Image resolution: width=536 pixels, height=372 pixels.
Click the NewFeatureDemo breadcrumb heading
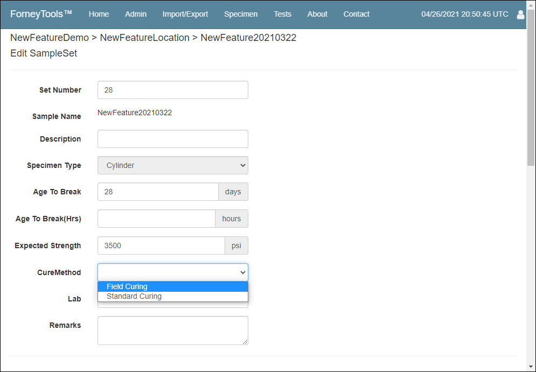pyautogui.click(x=50, y=38)
